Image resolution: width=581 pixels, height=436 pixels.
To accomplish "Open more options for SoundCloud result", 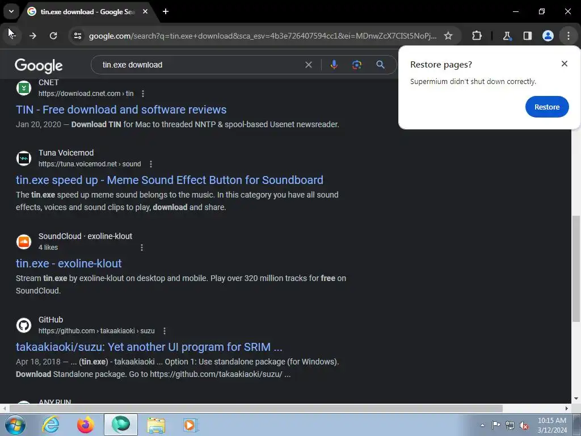I will (x=141, y=248).
